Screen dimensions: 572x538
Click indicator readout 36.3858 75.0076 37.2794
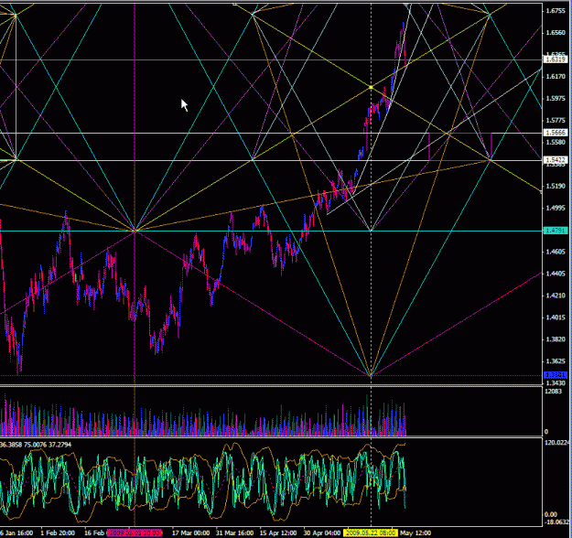tap(36, 445)
